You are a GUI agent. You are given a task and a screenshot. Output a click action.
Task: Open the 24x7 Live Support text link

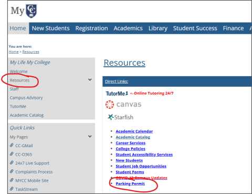tap(33, 163)
